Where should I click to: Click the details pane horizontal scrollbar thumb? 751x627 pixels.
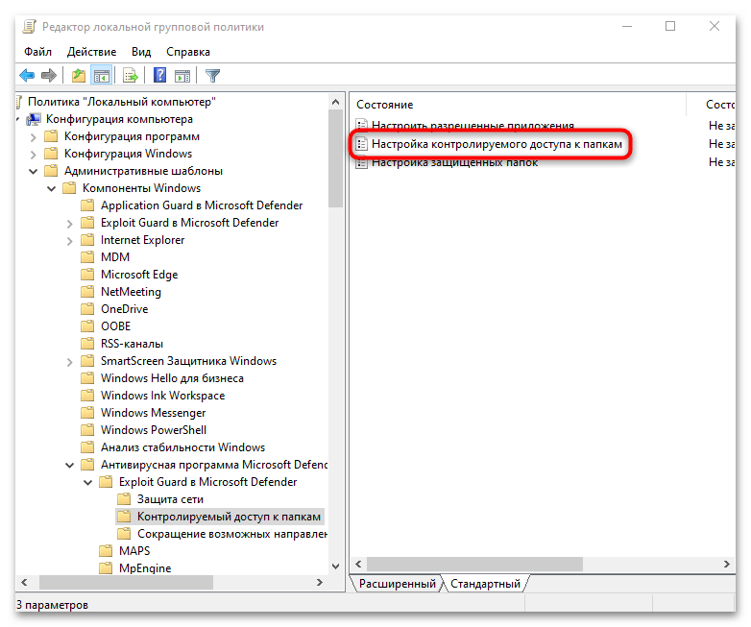click(474, 564)
